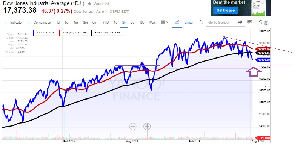The image size is (300, 154).
Task: Choose the Max time range
Action: 152,23
